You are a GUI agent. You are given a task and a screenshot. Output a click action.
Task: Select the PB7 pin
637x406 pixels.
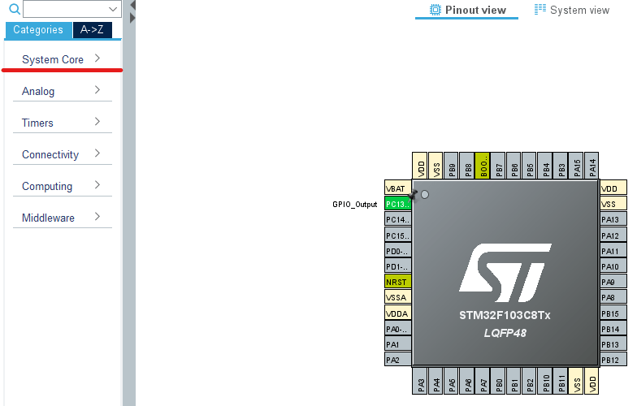[497, 166]
